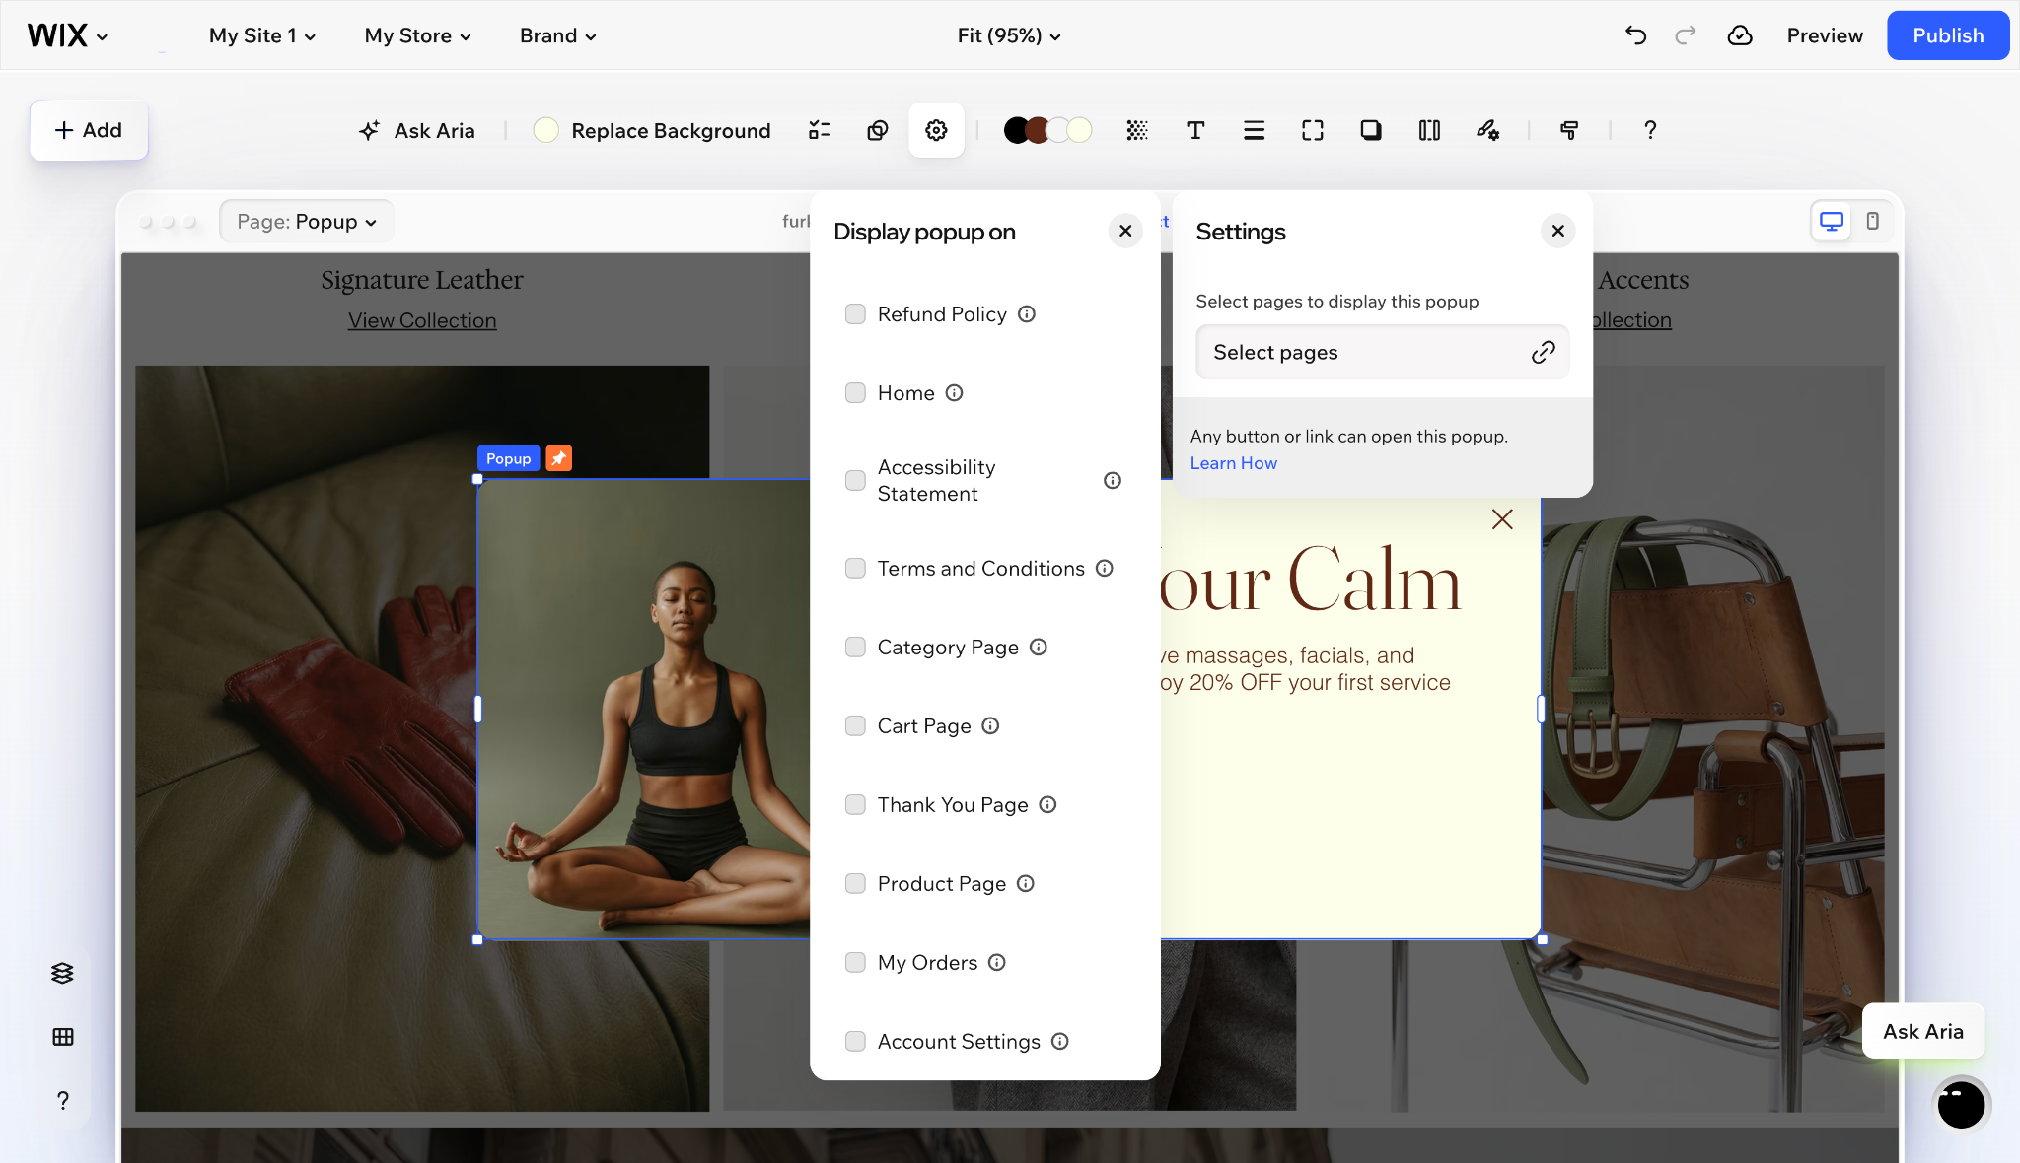Click the undo arrow icon

pyautogui.click(x=1635, y=35)
